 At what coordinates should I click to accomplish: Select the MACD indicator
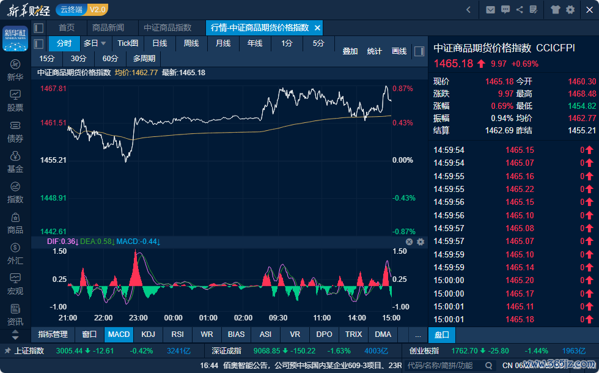click(x=119, y=334)
